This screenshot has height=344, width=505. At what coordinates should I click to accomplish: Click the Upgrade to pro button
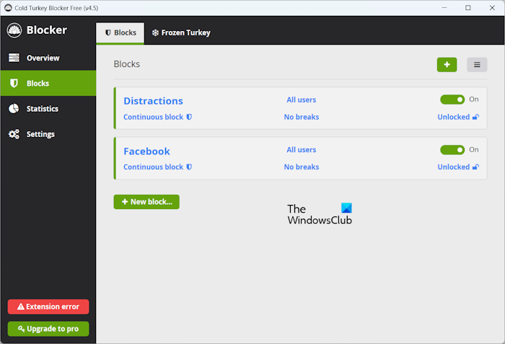48,329
